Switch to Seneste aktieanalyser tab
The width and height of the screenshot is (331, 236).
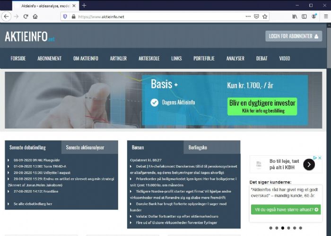90,147
